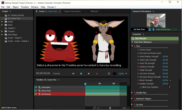Viewport: 182px width, 110px height.
Task: Click the go-to-start playback button
Action: pos(73,74)
